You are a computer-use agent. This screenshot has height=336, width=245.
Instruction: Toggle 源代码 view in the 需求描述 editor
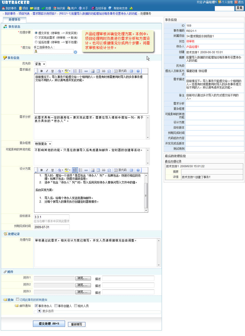point(120,71)
